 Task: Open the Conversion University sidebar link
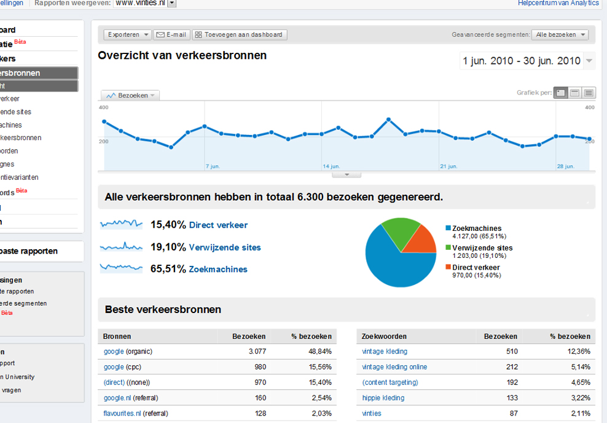pyautogui.click(x=17, y=377)
